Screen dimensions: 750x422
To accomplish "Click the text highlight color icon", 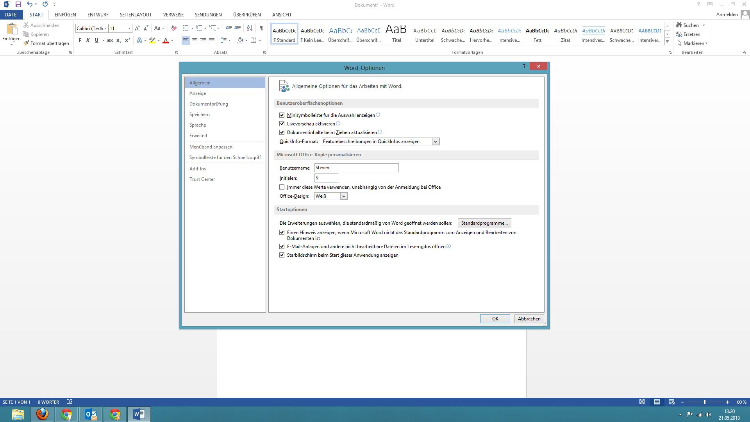I will coord(152,40).
